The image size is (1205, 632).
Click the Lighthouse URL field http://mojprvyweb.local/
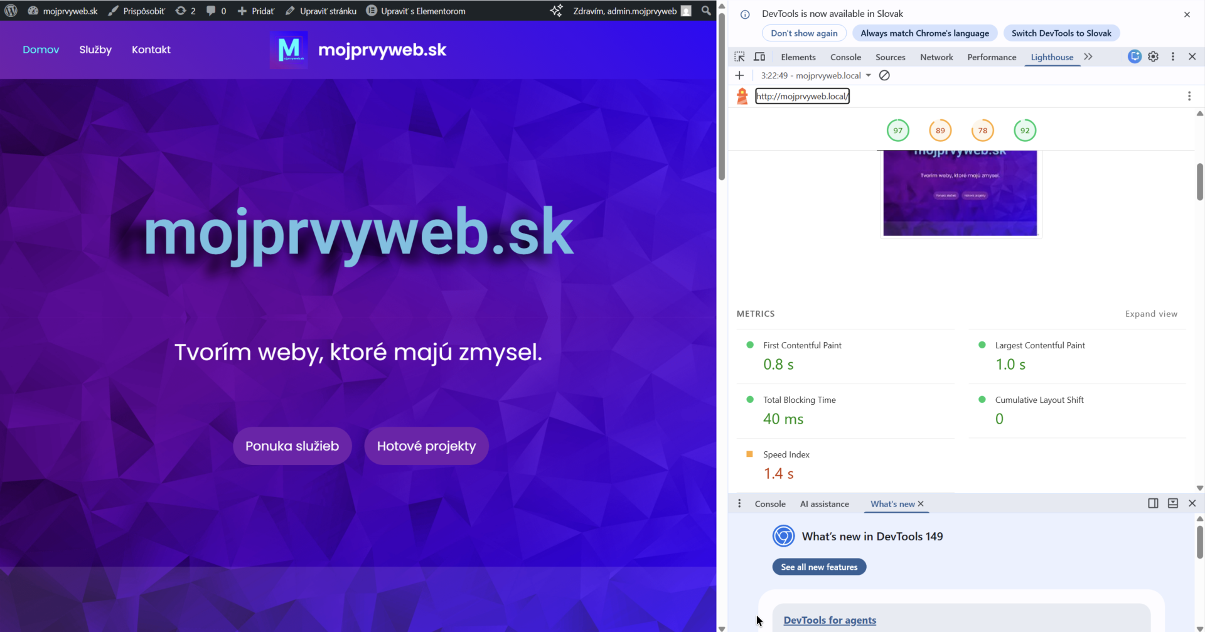coord(802,96)
